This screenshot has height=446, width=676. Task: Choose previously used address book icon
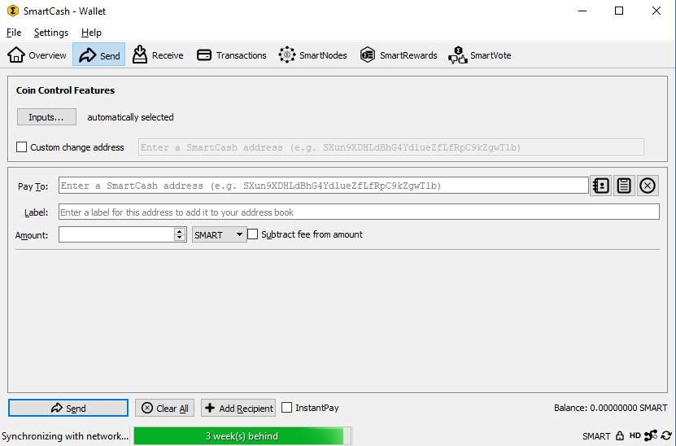(x=600, y=186)
